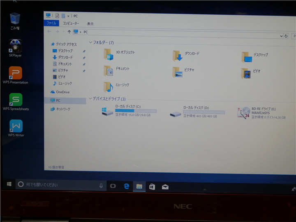
Task: Click PC in the address bar path
Action: click(x=86, y=32)
